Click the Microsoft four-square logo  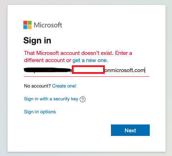[x=27, y=25]
